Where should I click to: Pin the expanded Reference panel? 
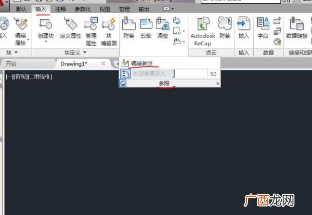coord(123,83)
